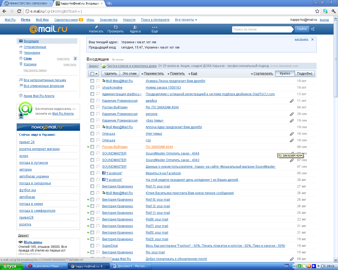Open Одноклассники link in top bar
Screen dimensions: 338x270
point(66,20)
